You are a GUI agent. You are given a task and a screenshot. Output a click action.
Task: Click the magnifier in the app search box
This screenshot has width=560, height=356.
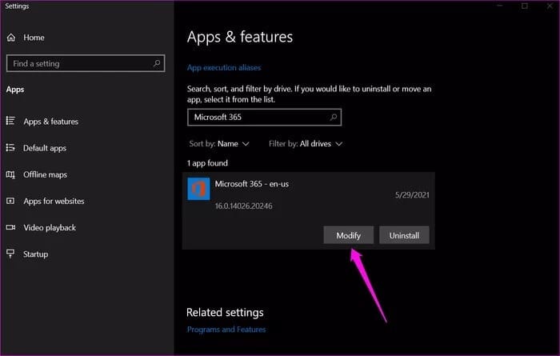pos(334,117)
